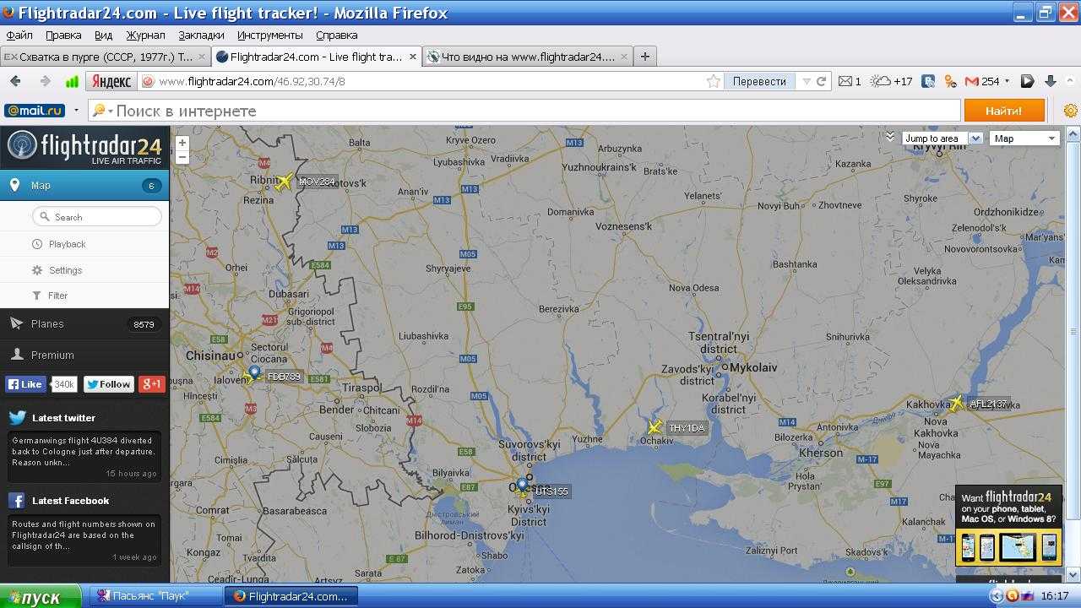The height and width of the screenshot is (608, 1081).
Task: Click the Twitter Follow button
Action: 108,383
